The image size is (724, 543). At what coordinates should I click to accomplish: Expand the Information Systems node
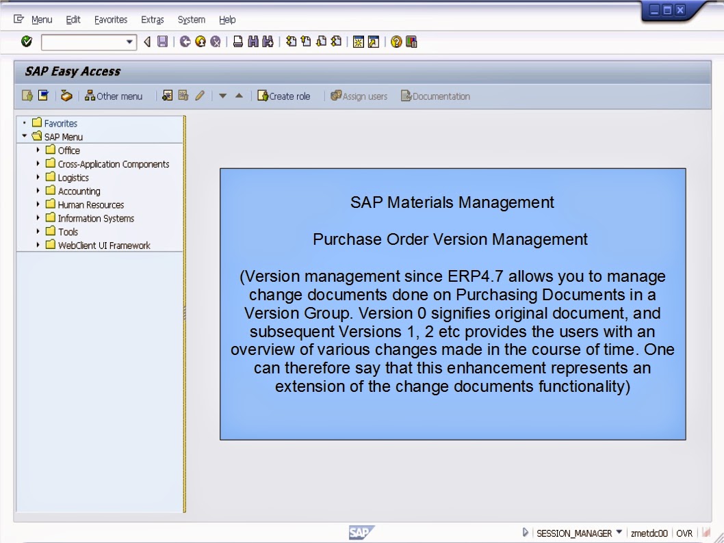[38, 217]
